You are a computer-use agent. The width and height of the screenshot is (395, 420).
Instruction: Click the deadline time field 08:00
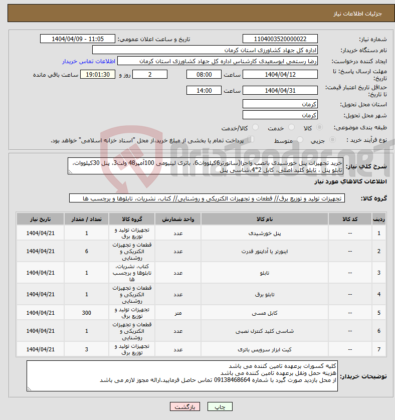click(x=204, y=75)
